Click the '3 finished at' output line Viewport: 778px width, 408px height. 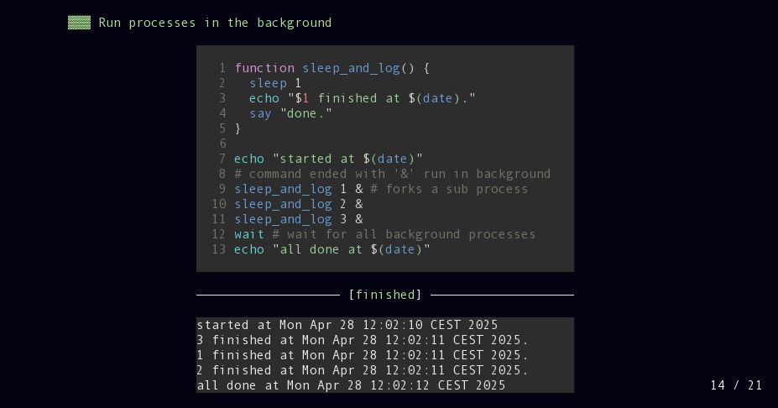pos(363,340)
